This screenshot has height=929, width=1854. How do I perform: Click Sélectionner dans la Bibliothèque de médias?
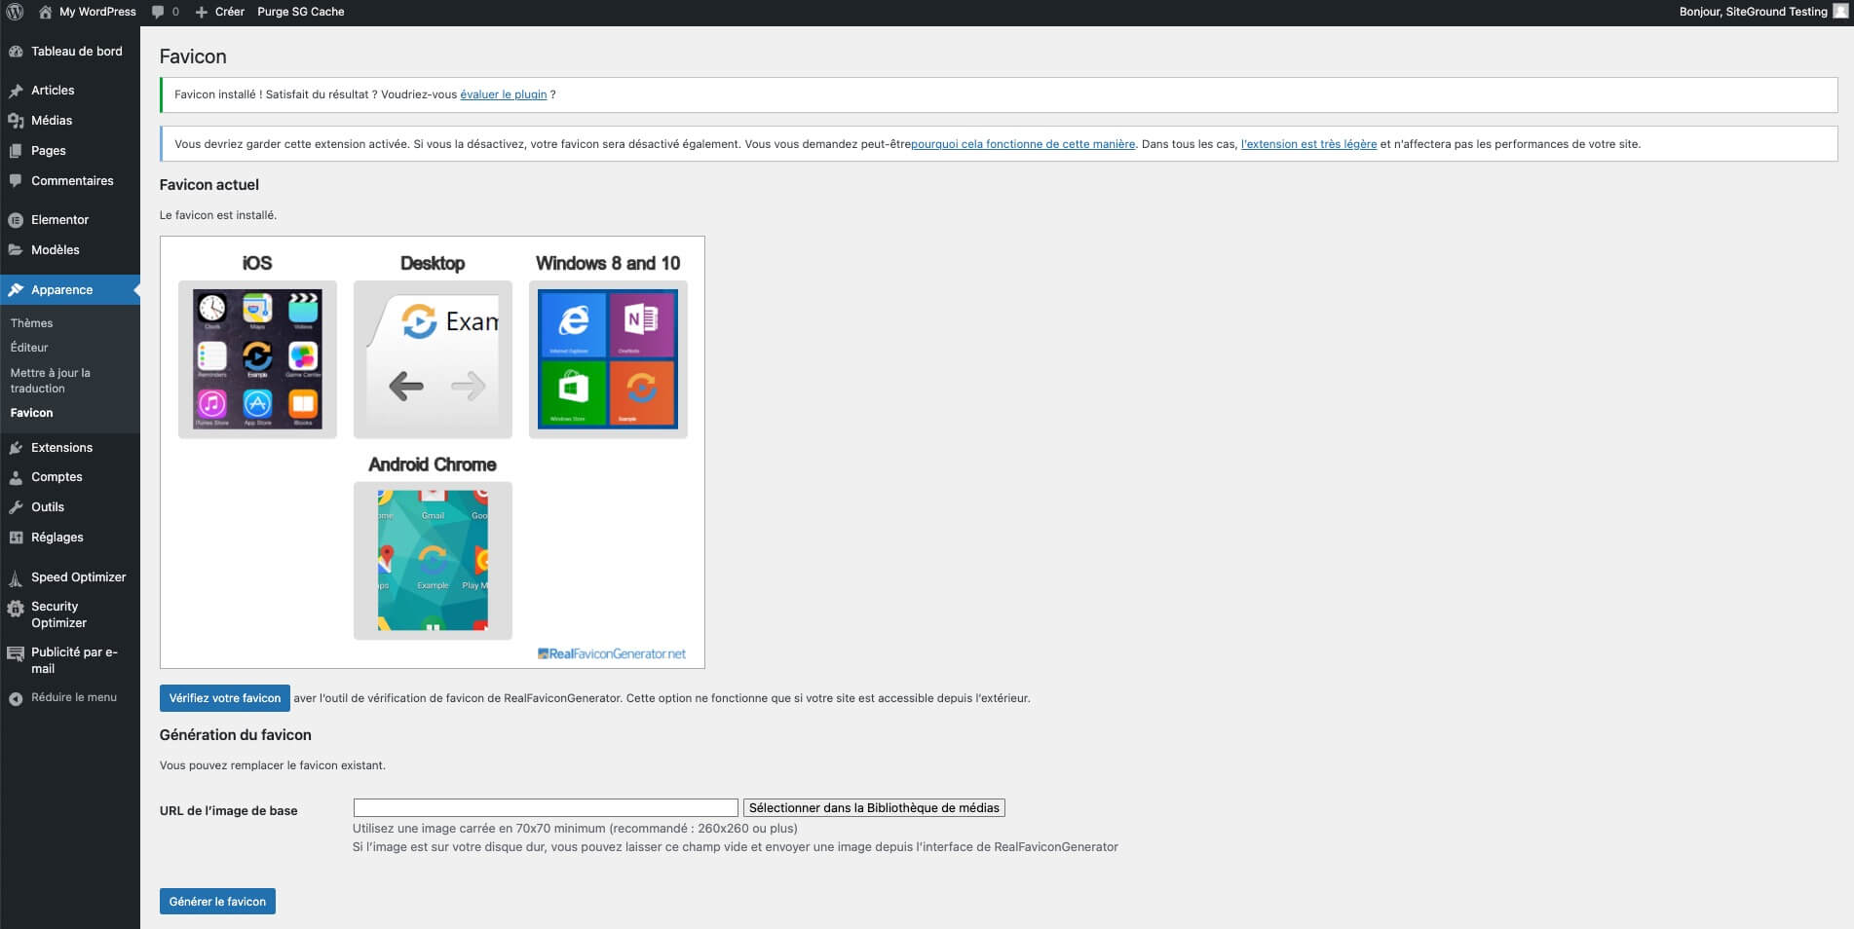(x=874, y=808)
